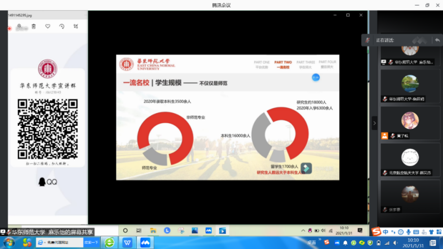Open emoji panel on Sogou IME bar

[401, 232]
